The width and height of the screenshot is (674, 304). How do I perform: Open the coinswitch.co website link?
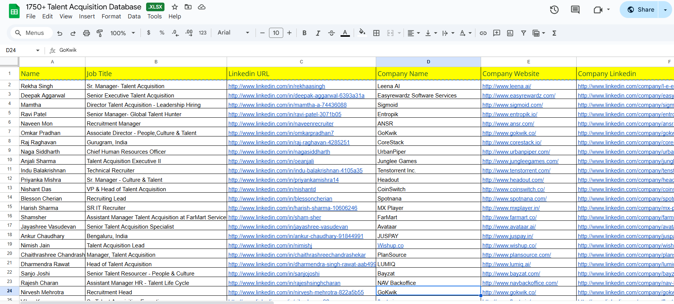[513, 189]
